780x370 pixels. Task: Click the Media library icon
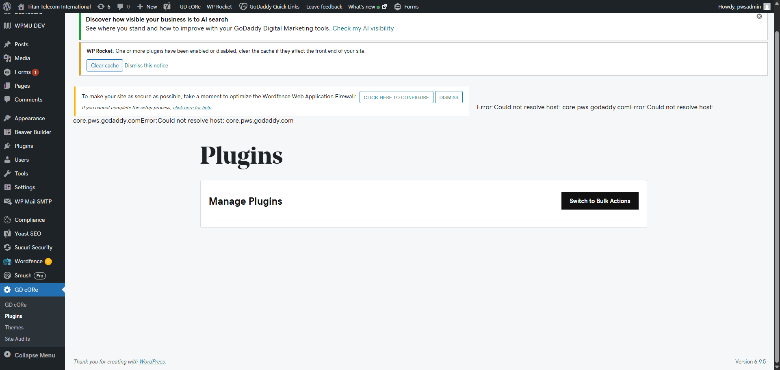click(x=7, y=58)
